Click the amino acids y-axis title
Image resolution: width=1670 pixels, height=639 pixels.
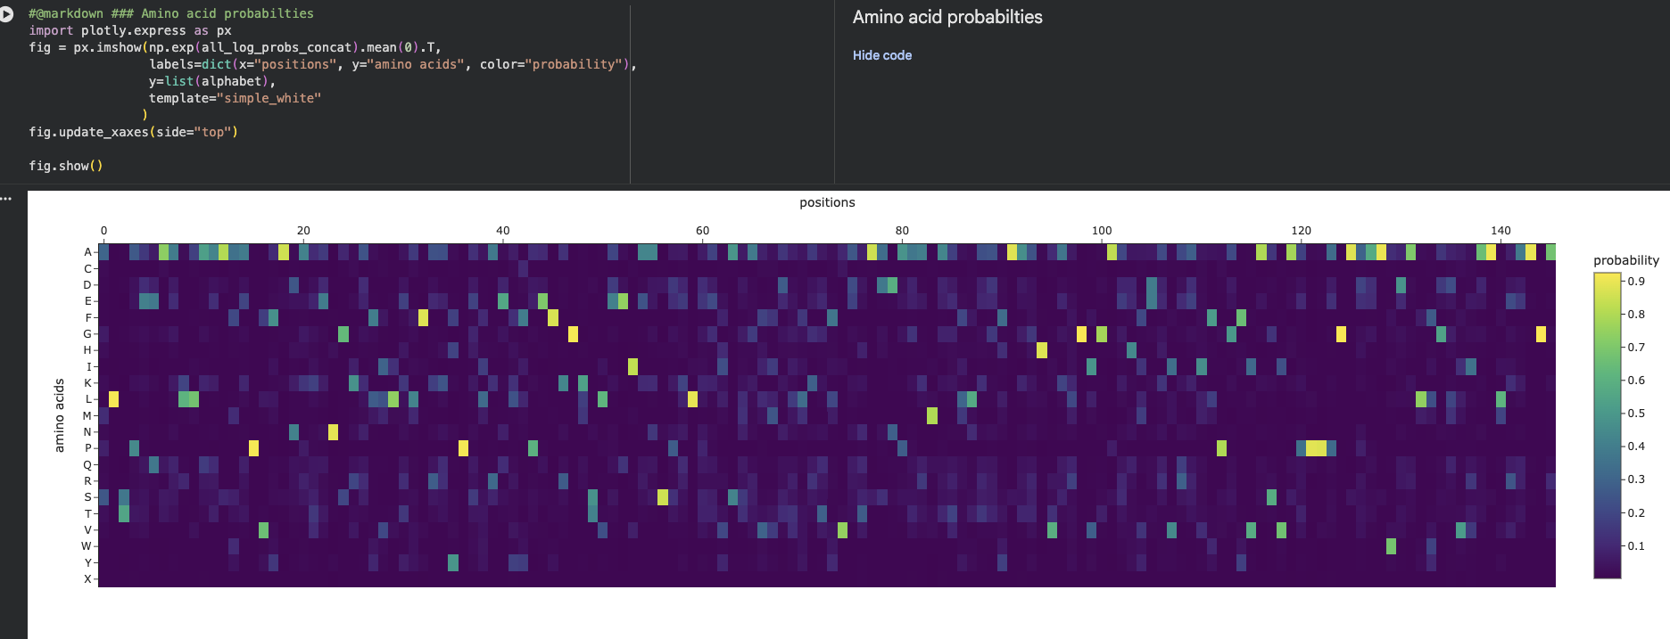pyautogui.click(x=60, y=415)
